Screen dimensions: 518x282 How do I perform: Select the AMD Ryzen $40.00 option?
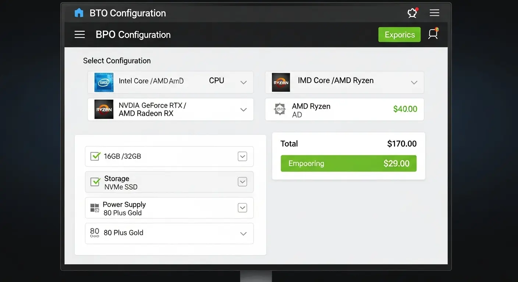[x=344, y=109]
